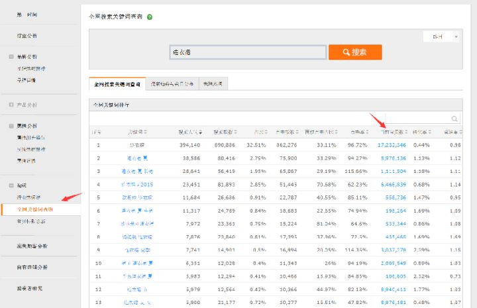Click the magnifier icon in the table filter box

[x=454, y=119]
